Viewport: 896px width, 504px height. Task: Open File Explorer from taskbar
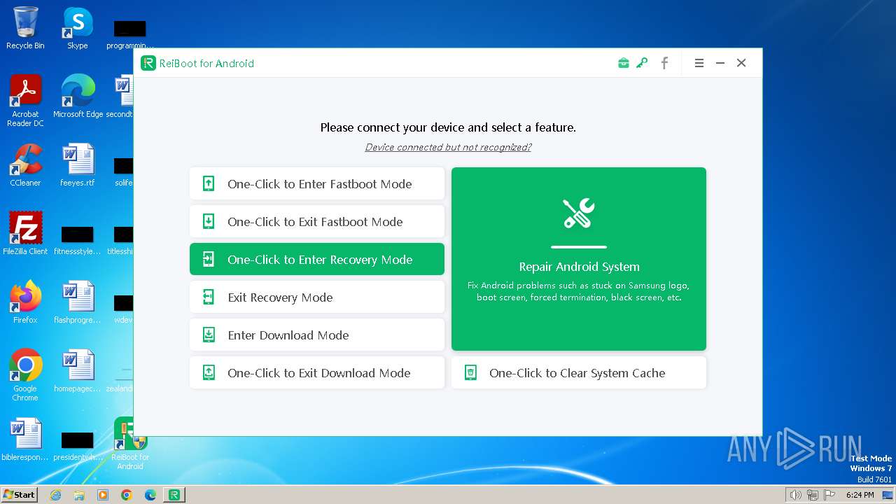pos(79,495)
